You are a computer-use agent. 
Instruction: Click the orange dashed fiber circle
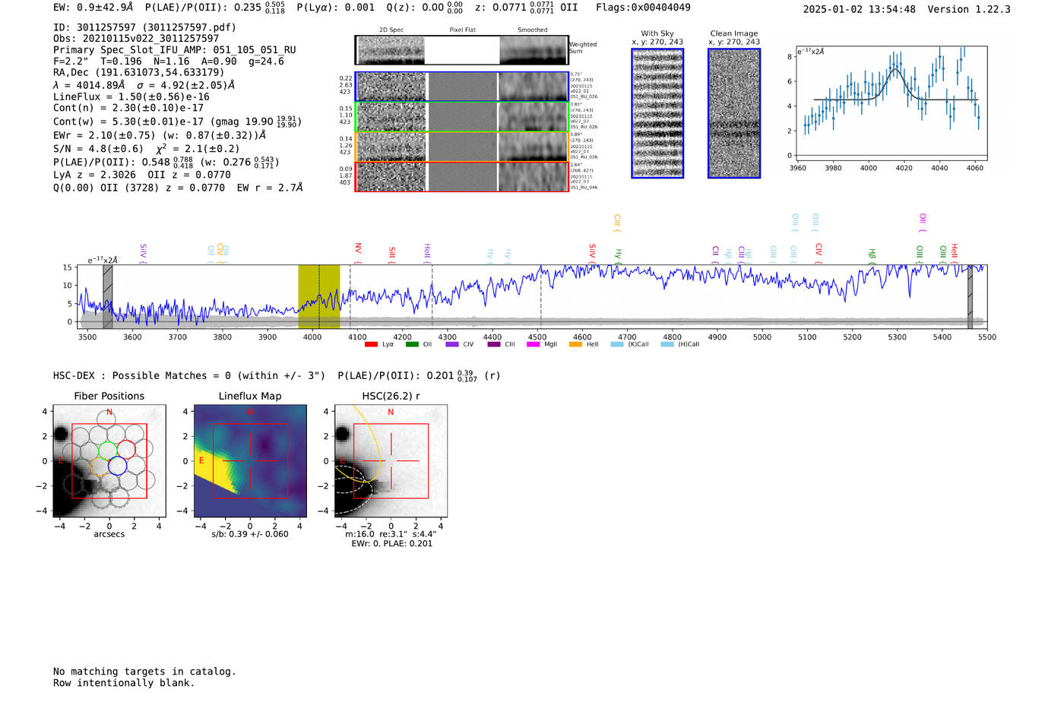pyautogui.click(x=100, y=466)
